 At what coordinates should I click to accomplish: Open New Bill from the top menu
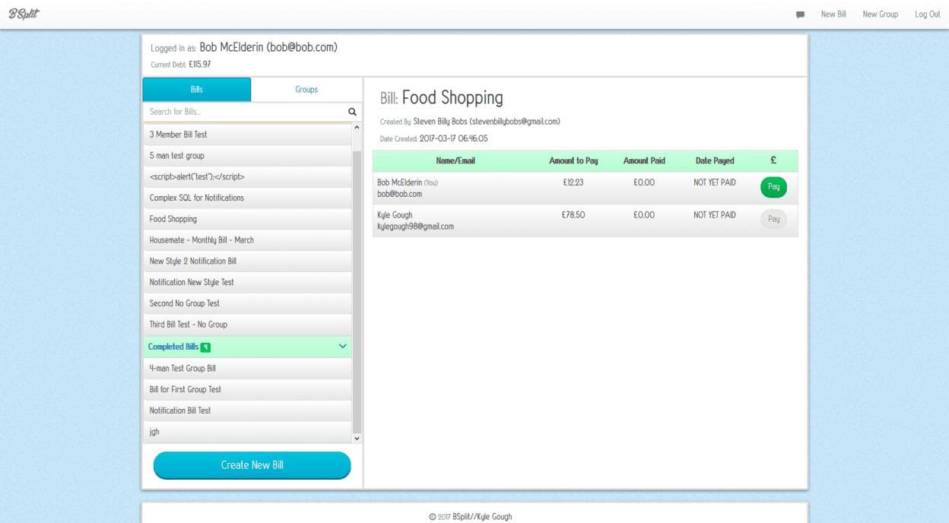[x=833, y=14]
